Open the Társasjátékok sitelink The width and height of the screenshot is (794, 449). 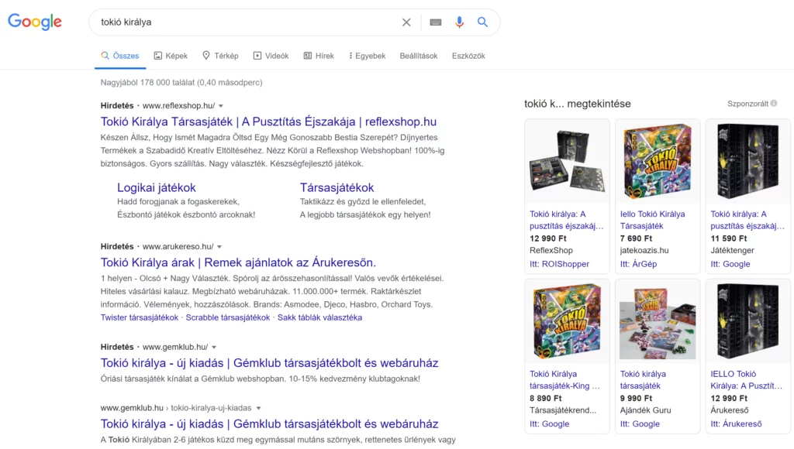coord(337,187)
